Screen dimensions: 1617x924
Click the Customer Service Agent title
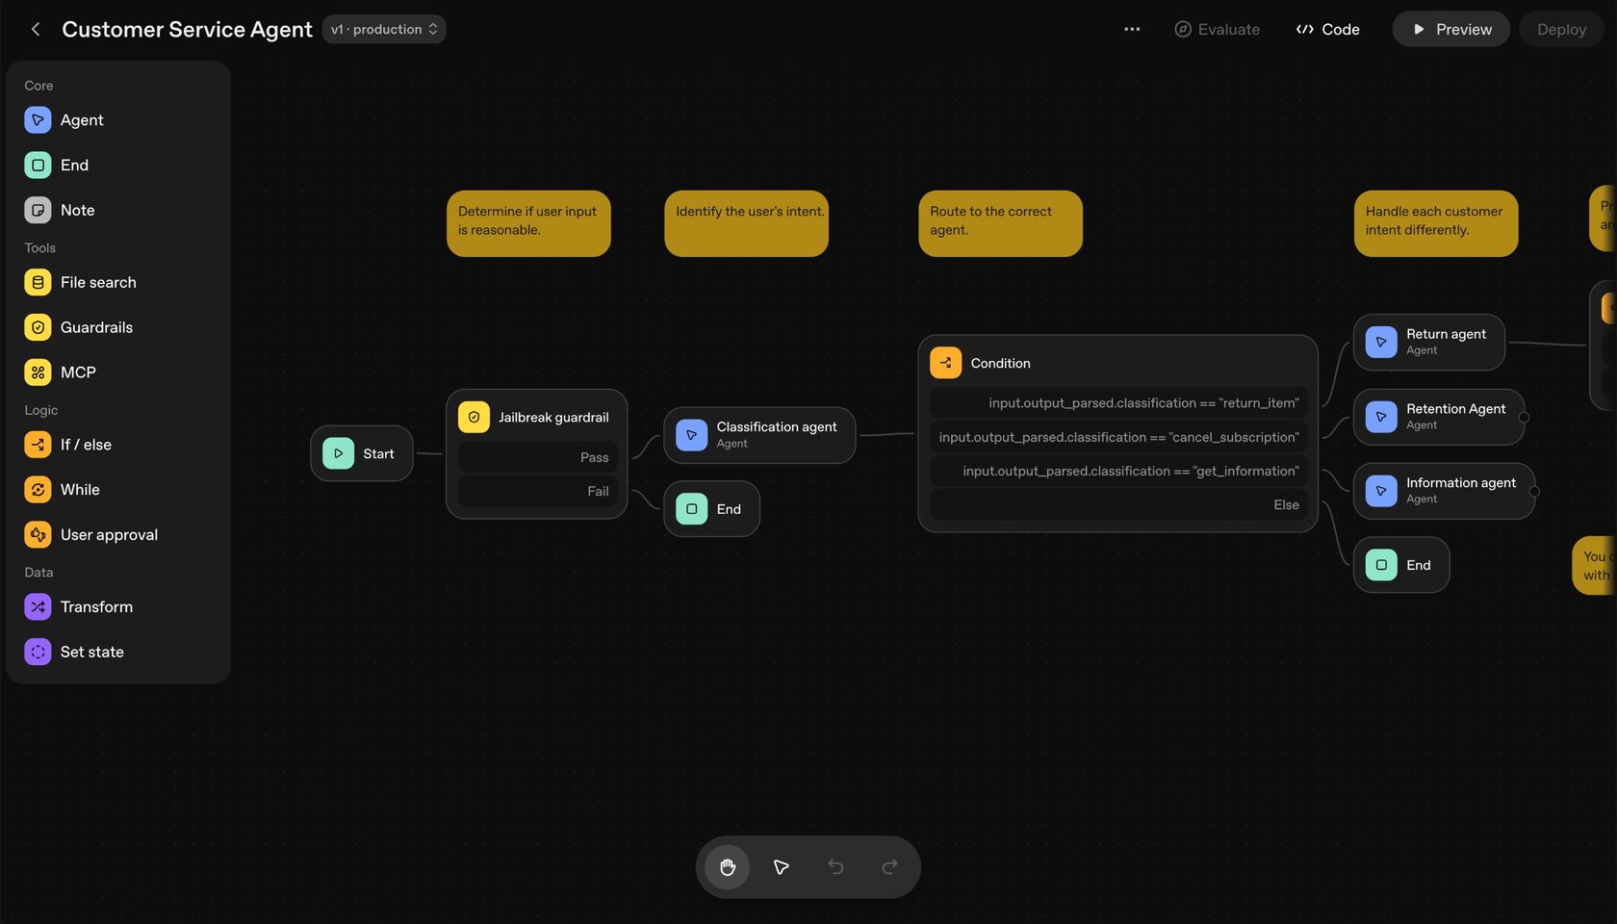pyautogui.click(x=187, y=29)
